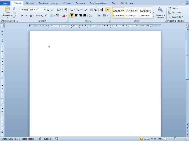Click the Clear Formatting eraser icon

pyautogui.click(x=66, y=10)
